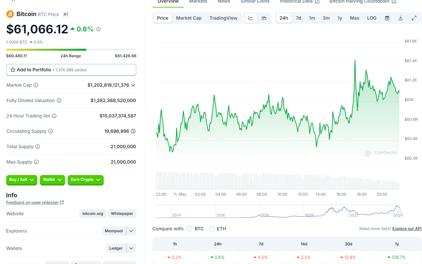The height and width of the screenshot is (264, 422).
Task: Click the Bitcoin logo icon
Action: tap(10, 14)
